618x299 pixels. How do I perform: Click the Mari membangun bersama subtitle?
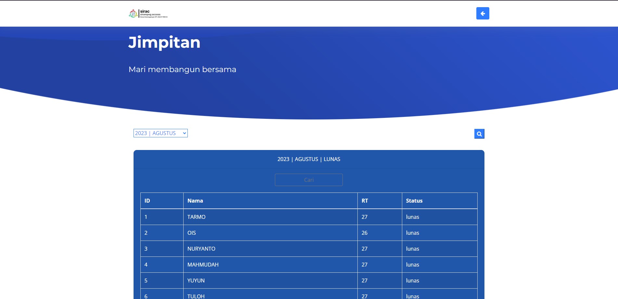pos(182,69)
